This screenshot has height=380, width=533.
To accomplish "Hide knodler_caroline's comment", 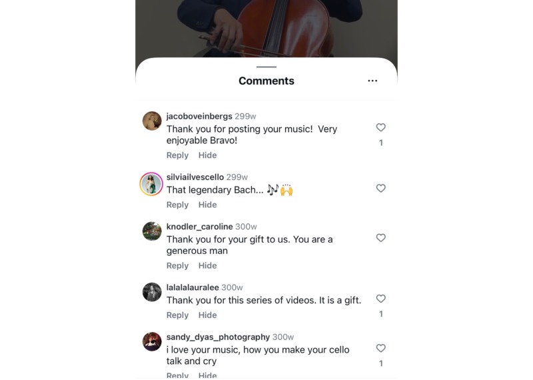I will click(207, 265).
